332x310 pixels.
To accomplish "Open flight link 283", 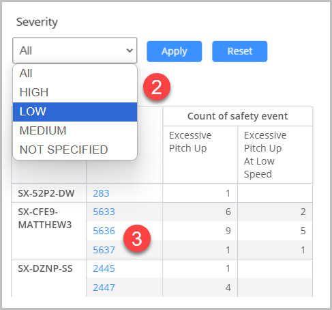I will [101, 193].
